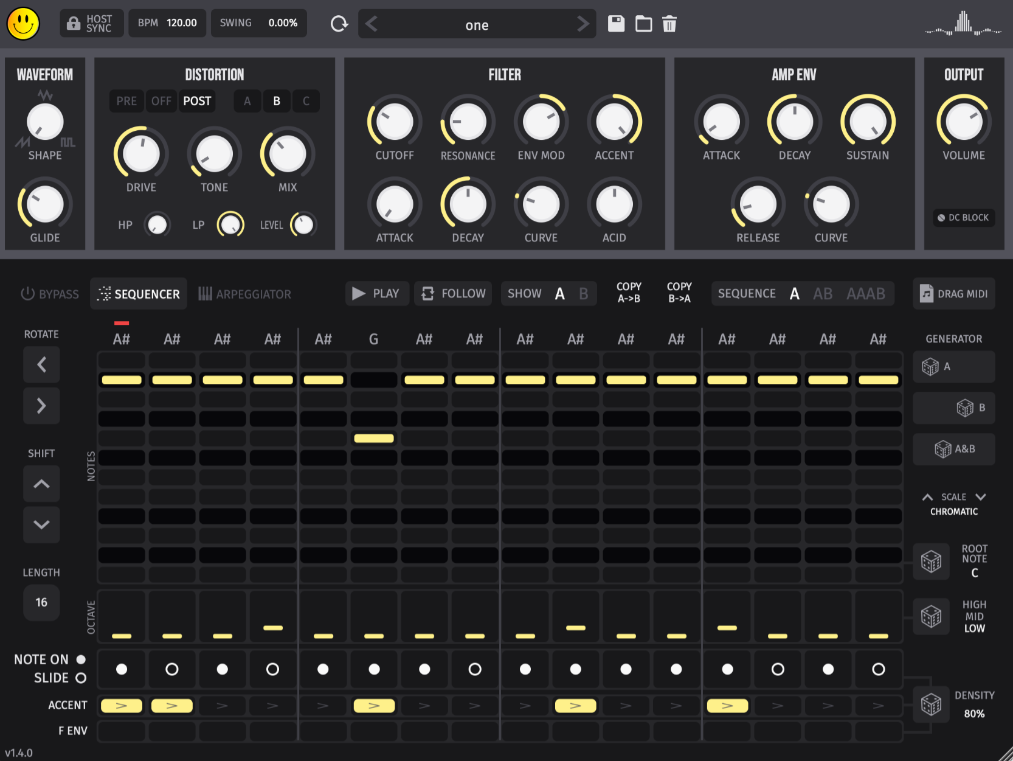Show pattern B in the sequencer view
Viewport: 1013px width, 761px height.
583,293
